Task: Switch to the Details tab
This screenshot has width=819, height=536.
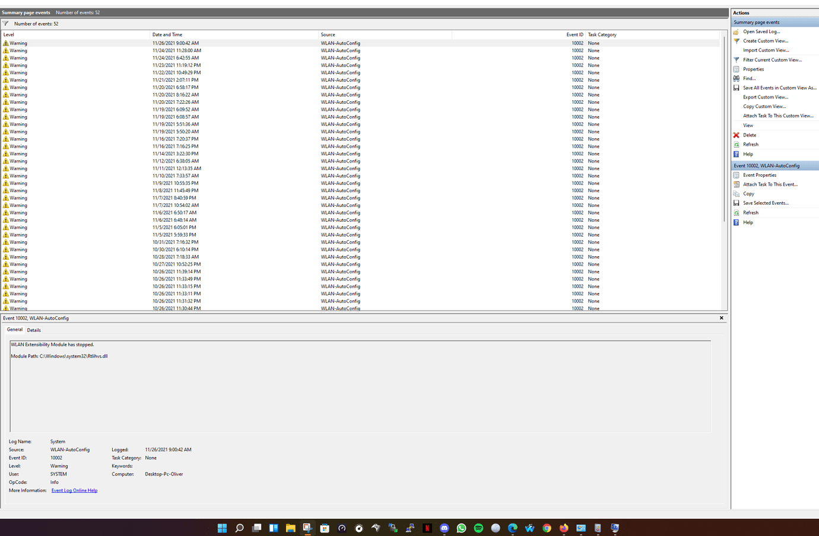Action: 34,330
